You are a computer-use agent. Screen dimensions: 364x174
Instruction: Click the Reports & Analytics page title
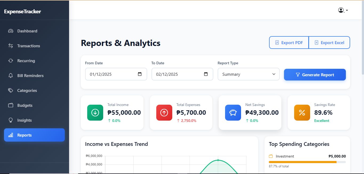pos(121,43)
